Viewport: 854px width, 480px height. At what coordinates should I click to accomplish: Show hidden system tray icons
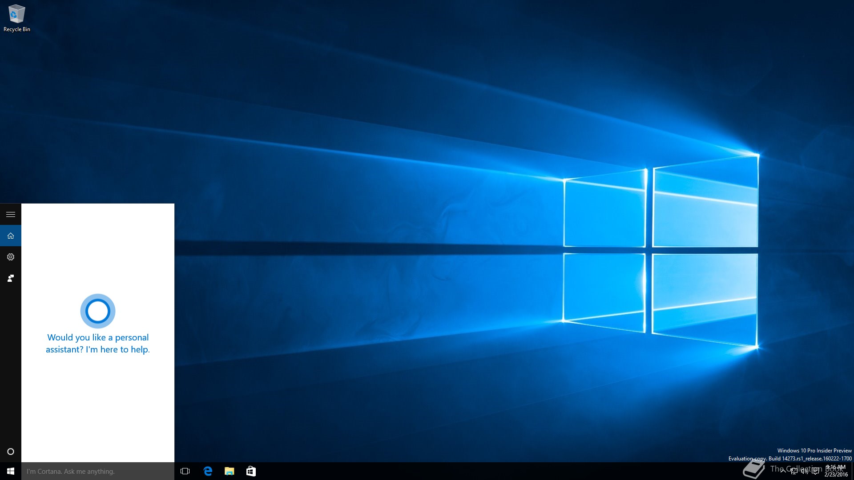(783, 471)
